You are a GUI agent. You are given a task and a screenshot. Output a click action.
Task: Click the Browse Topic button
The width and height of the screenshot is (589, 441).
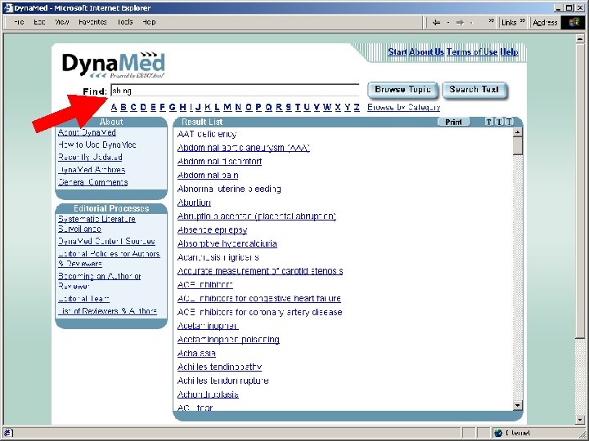pos(402,90)
